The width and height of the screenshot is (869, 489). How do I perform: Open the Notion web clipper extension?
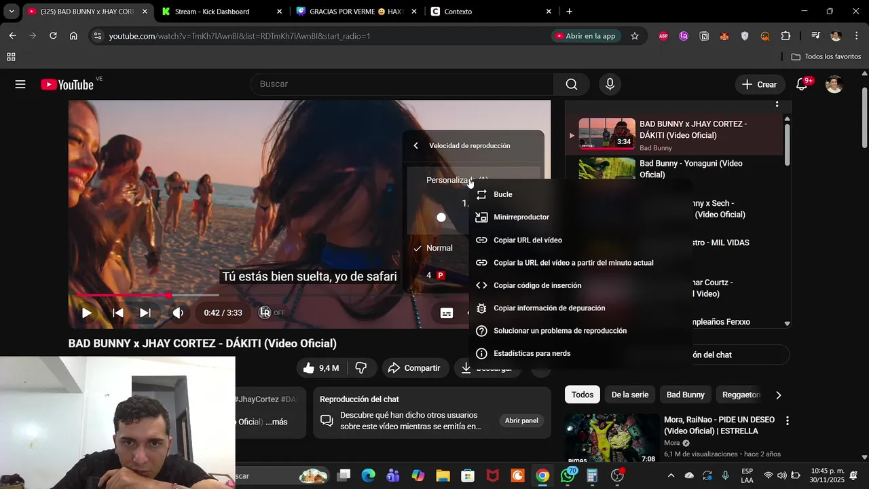tap(704, 36)
